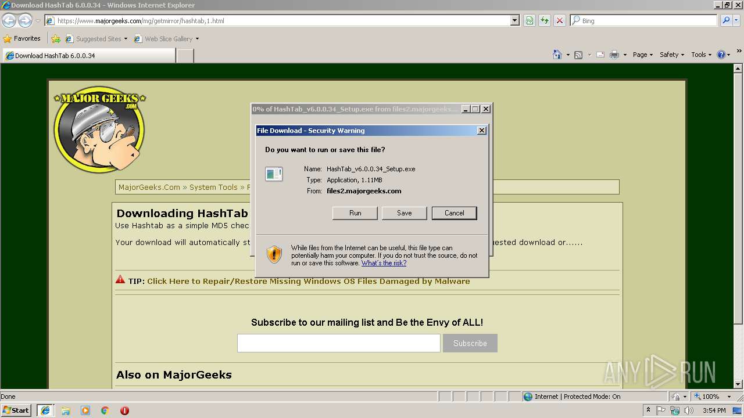Click the Cancel button in download dialog

coord(455,213)
